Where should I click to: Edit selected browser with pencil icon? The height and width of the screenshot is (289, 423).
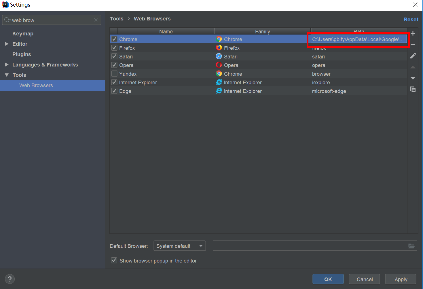(413, 56)
